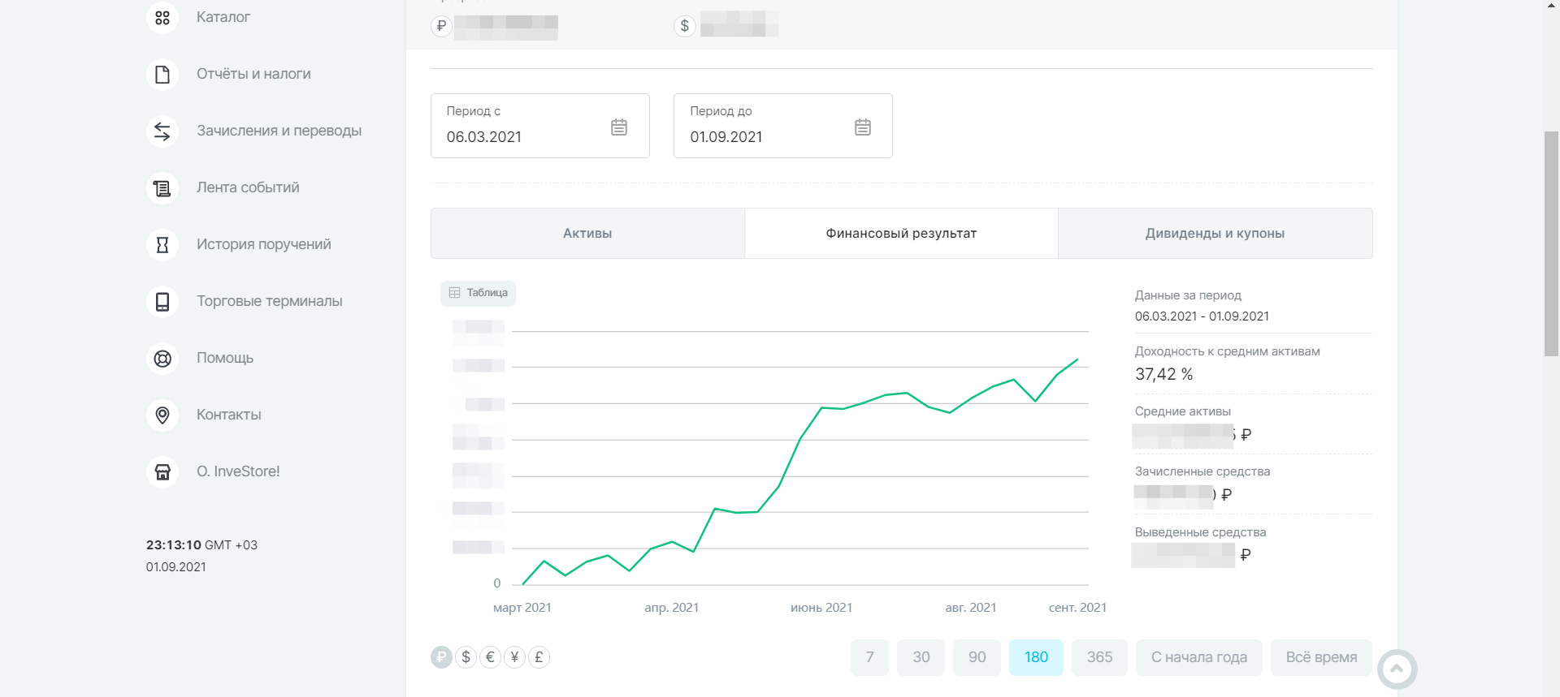The height and width of the screenshot is (697, 1560).
Task: Switch to the Активы tab
Action: [587, 234]
